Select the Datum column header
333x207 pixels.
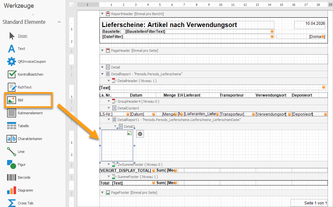143,95
